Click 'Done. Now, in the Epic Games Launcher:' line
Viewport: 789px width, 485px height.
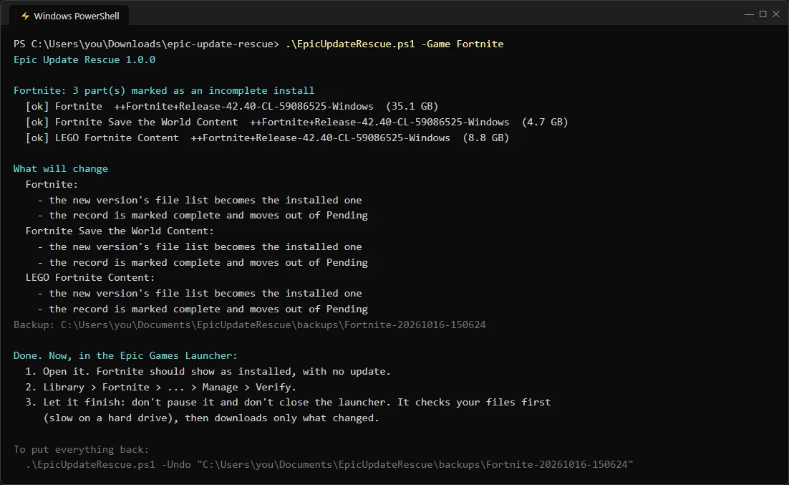(125, 355)
